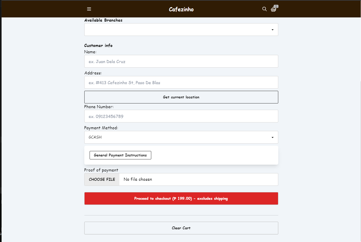Viewport: 361px width, 242px height.
Task: Focus the customer Name input field
Action: [x=181, y=61]
